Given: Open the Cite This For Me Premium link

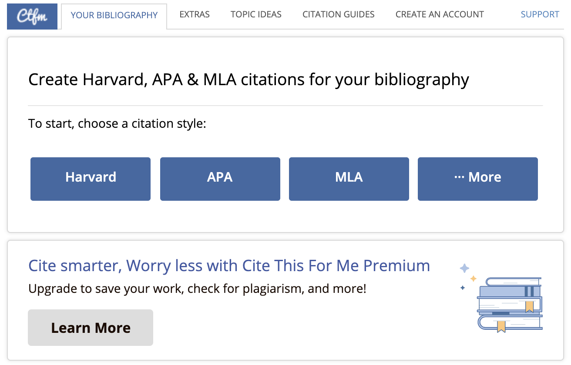Looking at the screenshot, I should pos(228,265).
